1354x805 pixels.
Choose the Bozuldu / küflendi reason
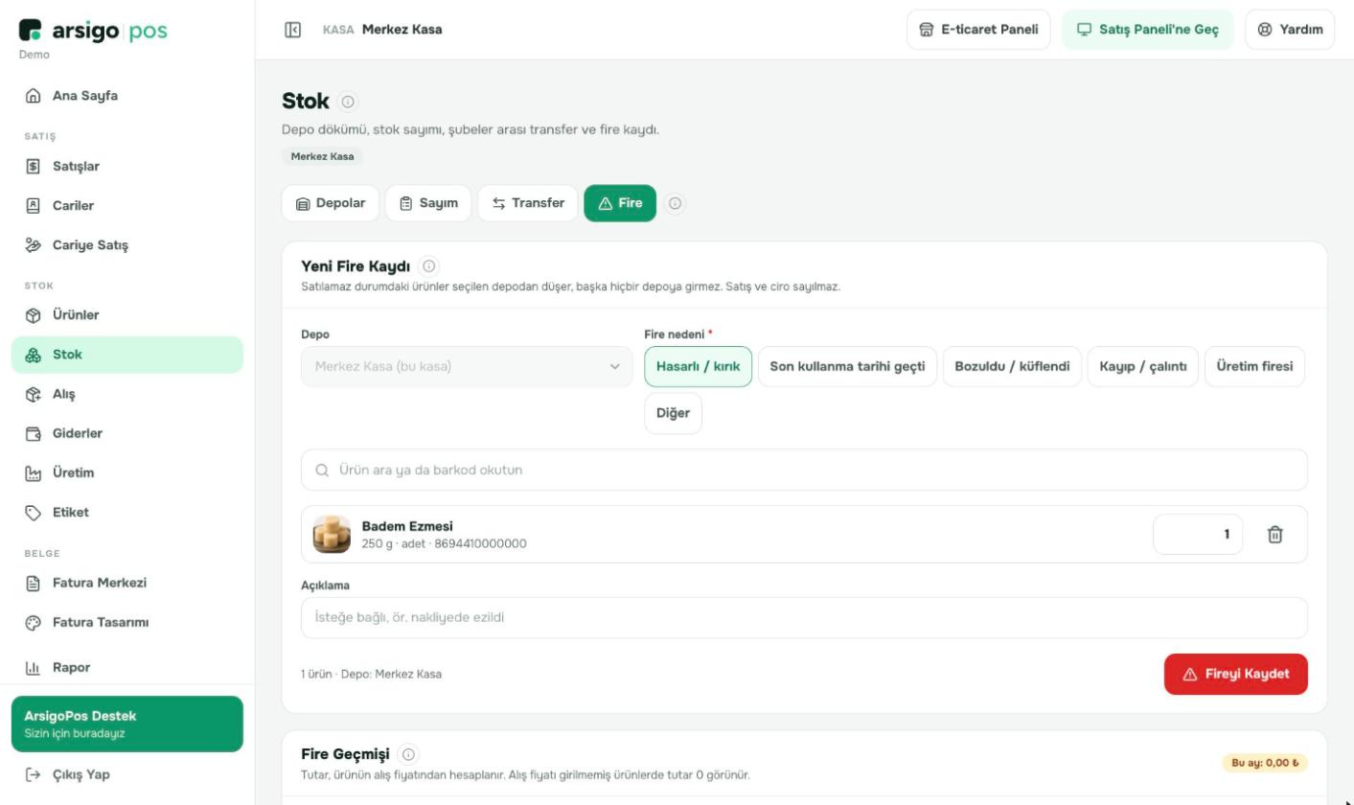tap(1012, 367)
